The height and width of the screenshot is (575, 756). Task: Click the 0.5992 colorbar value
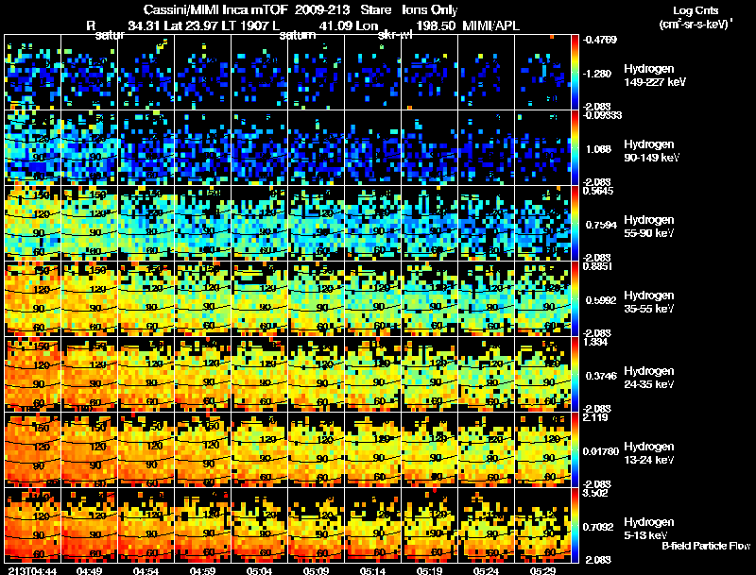(x=601, y=300)
